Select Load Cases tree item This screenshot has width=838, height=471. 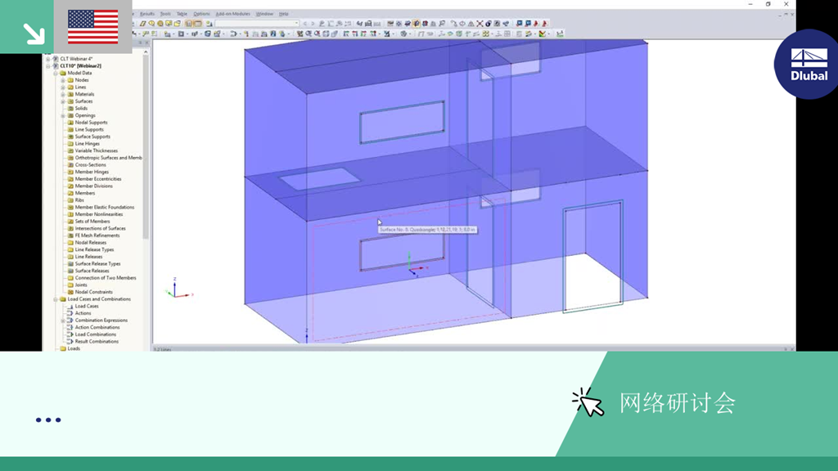(87, 306)
